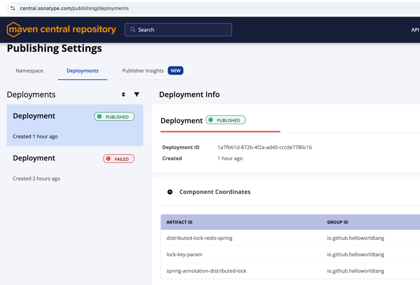
Task: Click the magnifier icon in search box
Action: 133,30
